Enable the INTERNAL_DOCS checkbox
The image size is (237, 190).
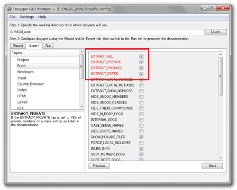pyautogui.click(x=141, y=120)
